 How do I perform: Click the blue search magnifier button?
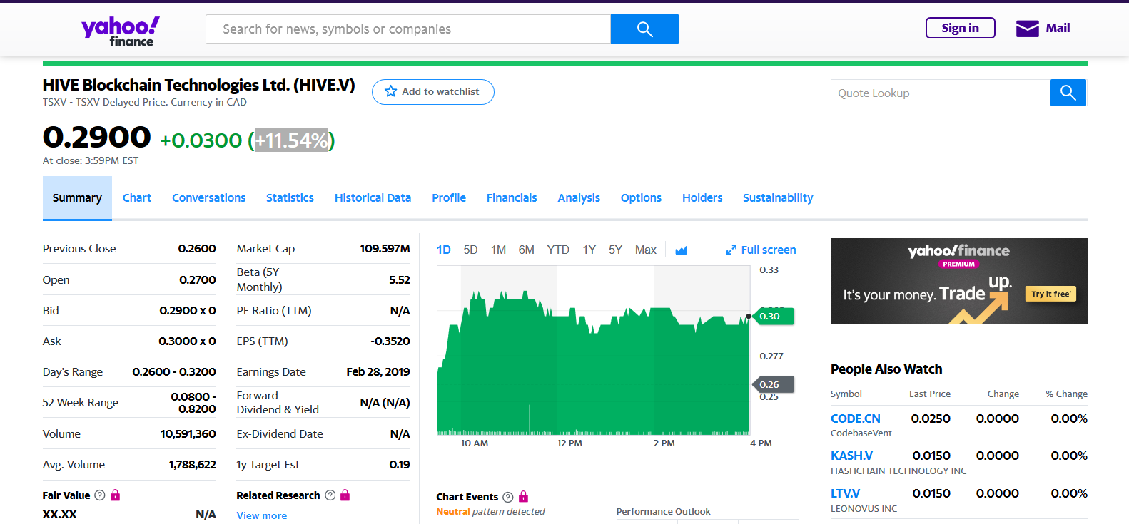644,29
